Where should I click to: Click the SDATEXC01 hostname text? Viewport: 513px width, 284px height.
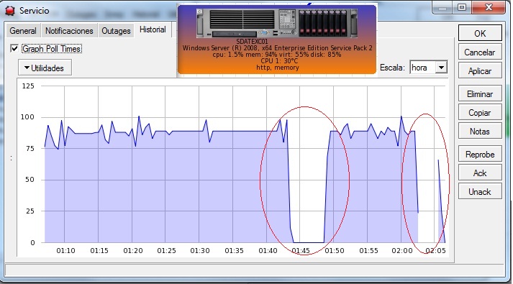(x=252, y=42)
